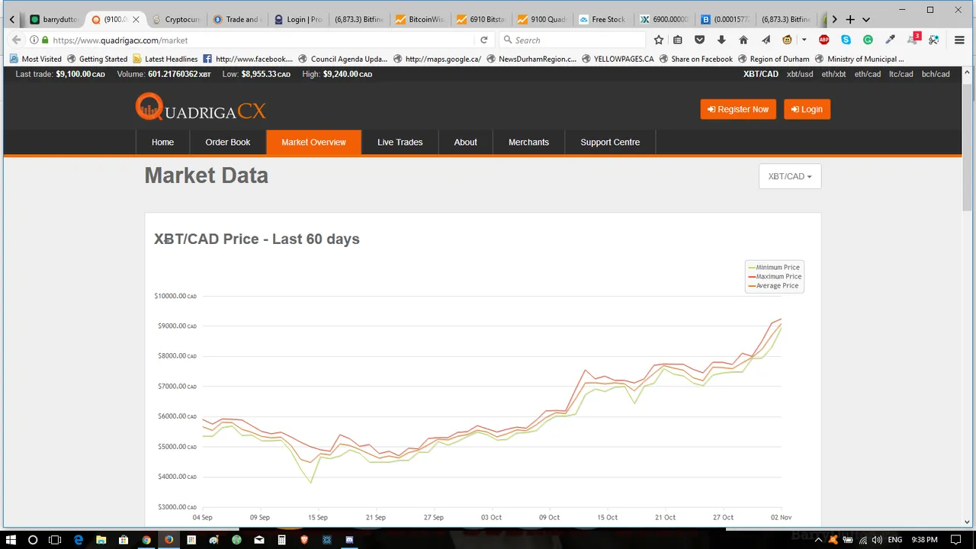Launch Microsoft Edge from the taskbar
Screen dimensions: 976x549
(79, 540)
